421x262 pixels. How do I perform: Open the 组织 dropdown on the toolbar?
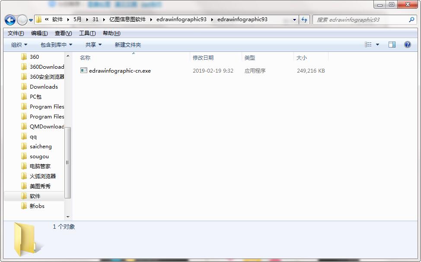[x=19, y=45]
